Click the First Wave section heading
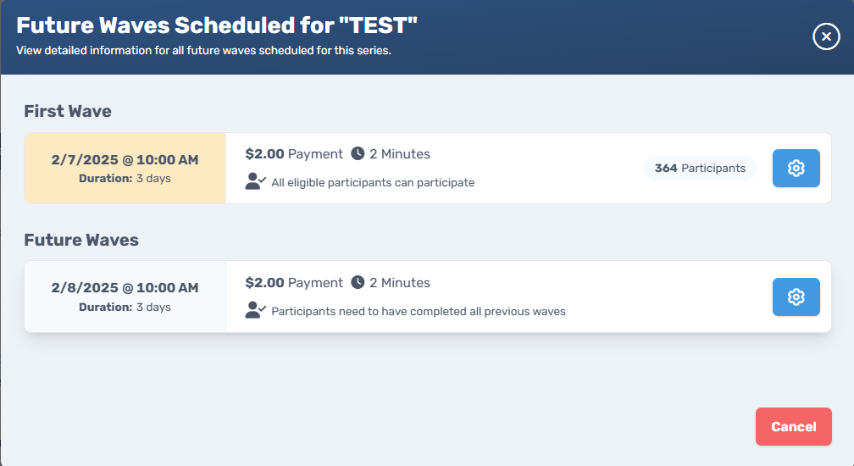This screenshot has height=466, width=854. point(68,111)
